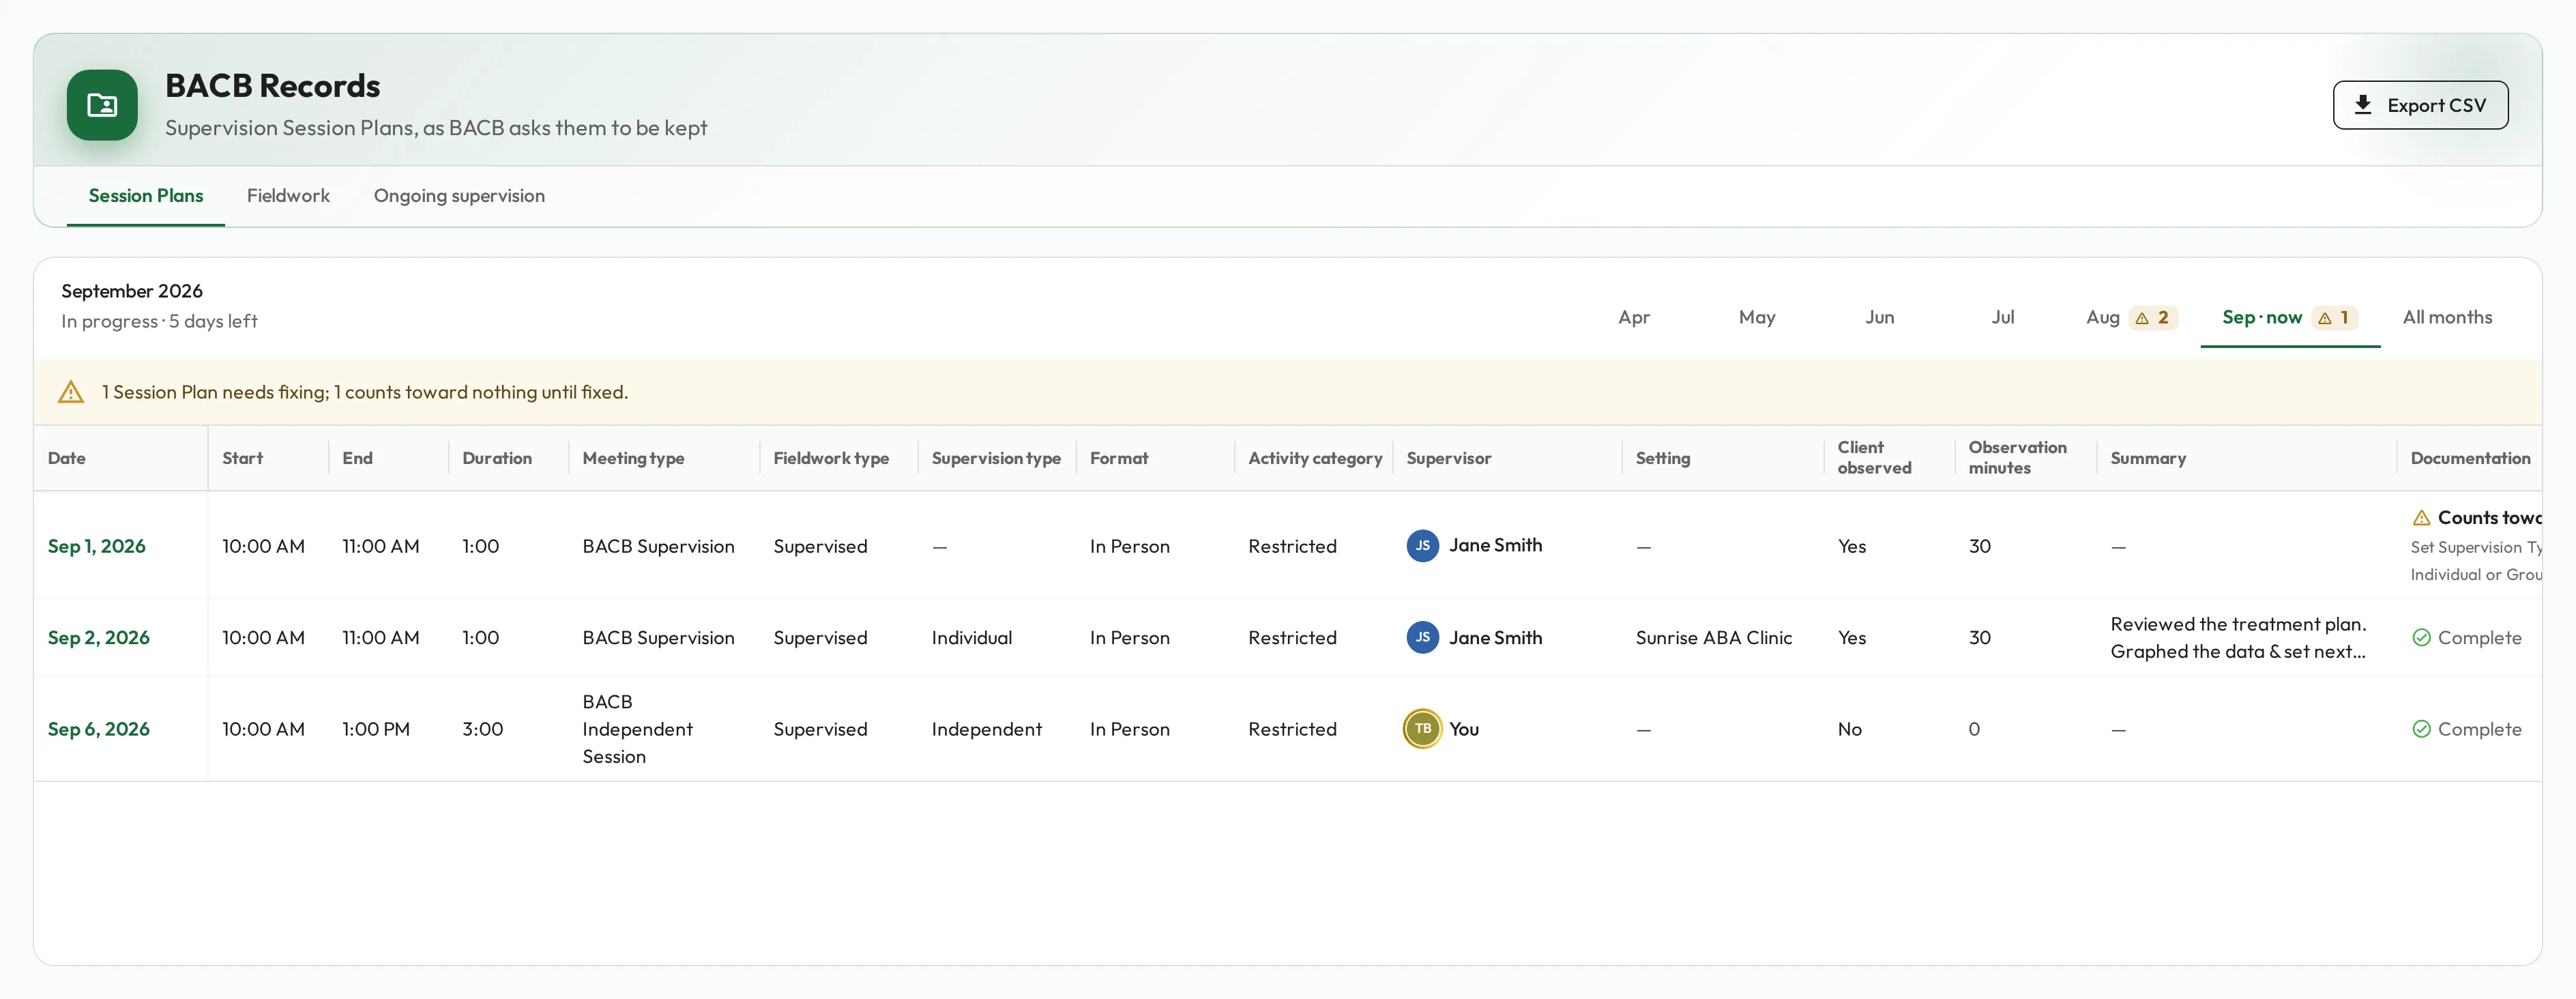Click the green BACB Records folder icon
Screen dimensions: 2576x999
102,105
